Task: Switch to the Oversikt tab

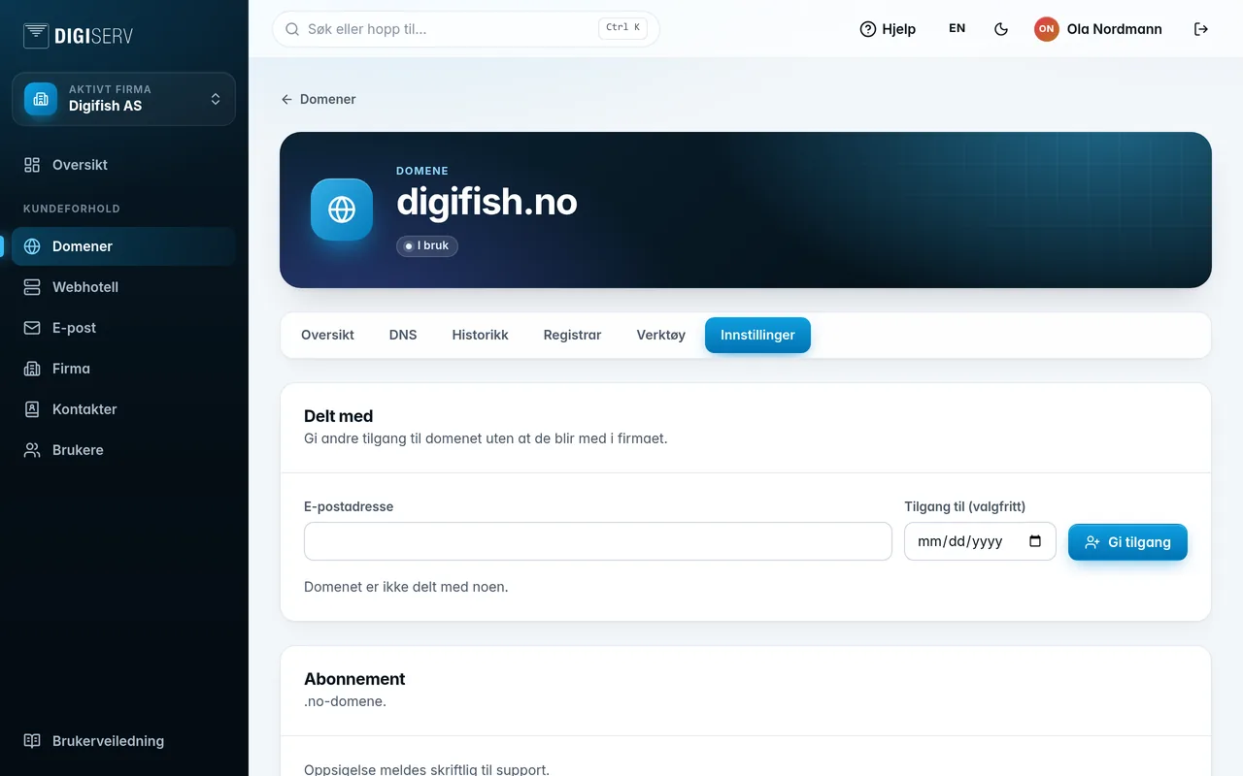Action: coord(327,335)
